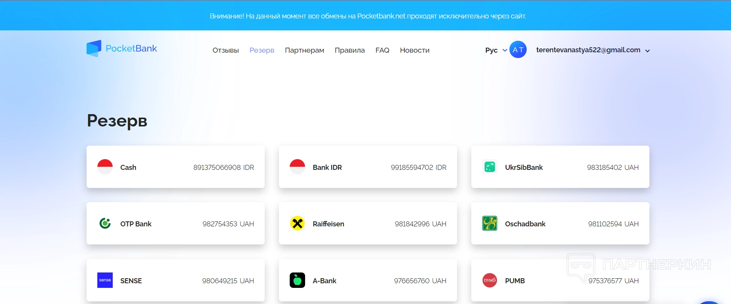Open the Партнерам menu item
Viewport: 731px width, 304px height.
[x=305, y=50]
